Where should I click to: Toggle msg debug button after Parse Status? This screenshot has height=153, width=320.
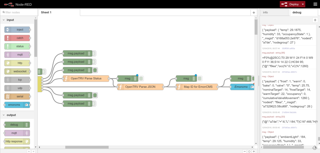[141, 79]
